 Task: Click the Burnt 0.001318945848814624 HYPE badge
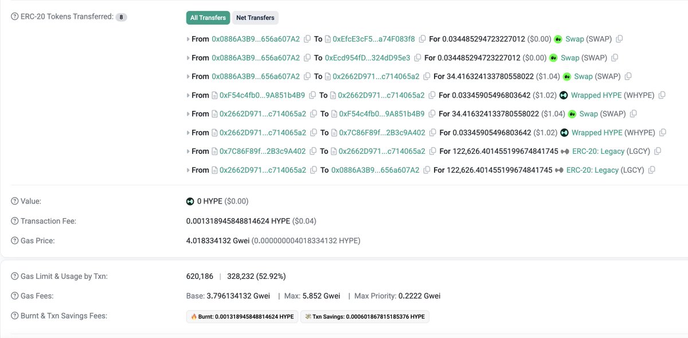[242, 316]
